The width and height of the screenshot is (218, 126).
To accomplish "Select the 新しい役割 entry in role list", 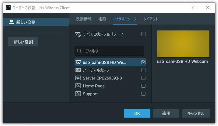I will coord(36,22).
